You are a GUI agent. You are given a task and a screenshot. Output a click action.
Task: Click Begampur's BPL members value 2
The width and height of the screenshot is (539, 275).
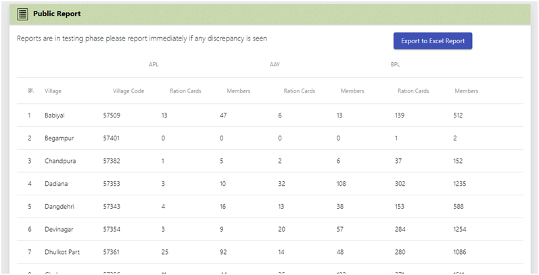coord(454,138)
